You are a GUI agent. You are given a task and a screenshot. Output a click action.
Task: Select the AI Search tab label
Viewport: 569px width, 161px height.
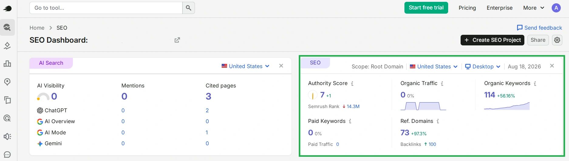pos(51,63)
